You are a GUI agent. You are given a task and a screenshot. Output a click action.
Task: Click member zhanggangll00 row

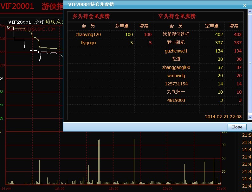(x=176, y=67)
